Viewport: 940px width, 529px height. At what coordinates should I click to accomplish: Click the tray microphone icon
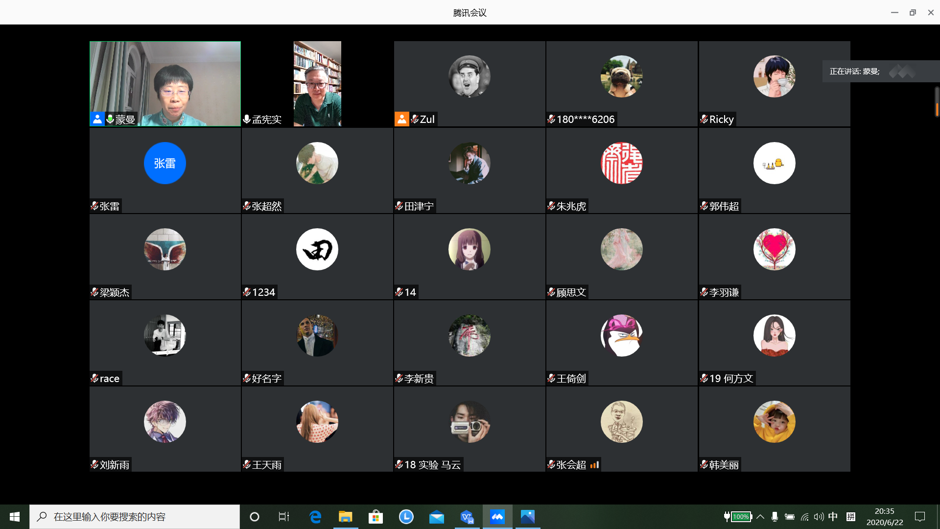point(775,517)
